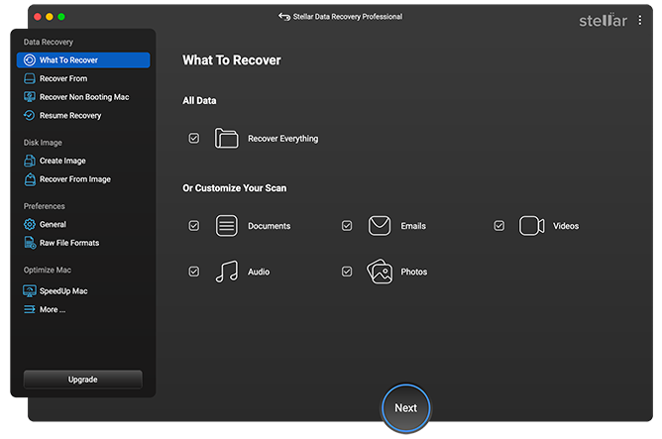Open SpeedUp Mac in sidebar
Image resolution: width=662 pixels, height=439 pixels.
click(x=62, y=291)
